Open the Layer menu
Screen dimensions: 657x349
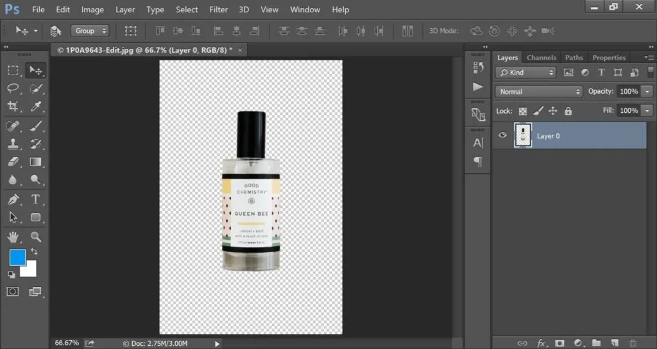tap(125, 9)
